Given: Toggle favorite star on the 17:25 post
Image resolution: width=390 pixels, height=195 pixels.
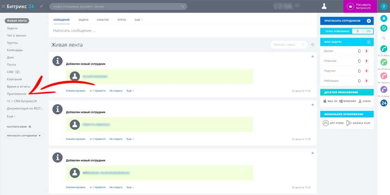Looking at the screenshot, I should (313, 104).
